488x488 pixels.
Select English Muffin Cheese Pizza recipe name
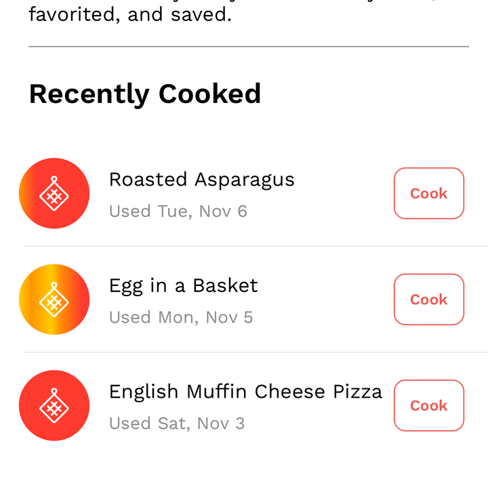point(245,392)
